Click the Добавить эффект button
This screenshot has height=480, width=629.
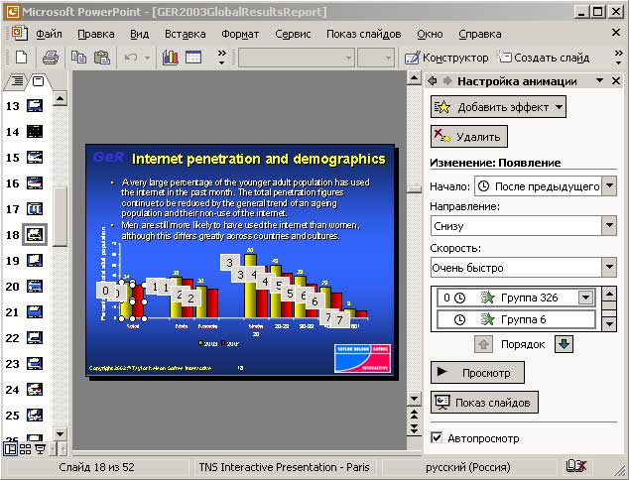pos(498,107)
